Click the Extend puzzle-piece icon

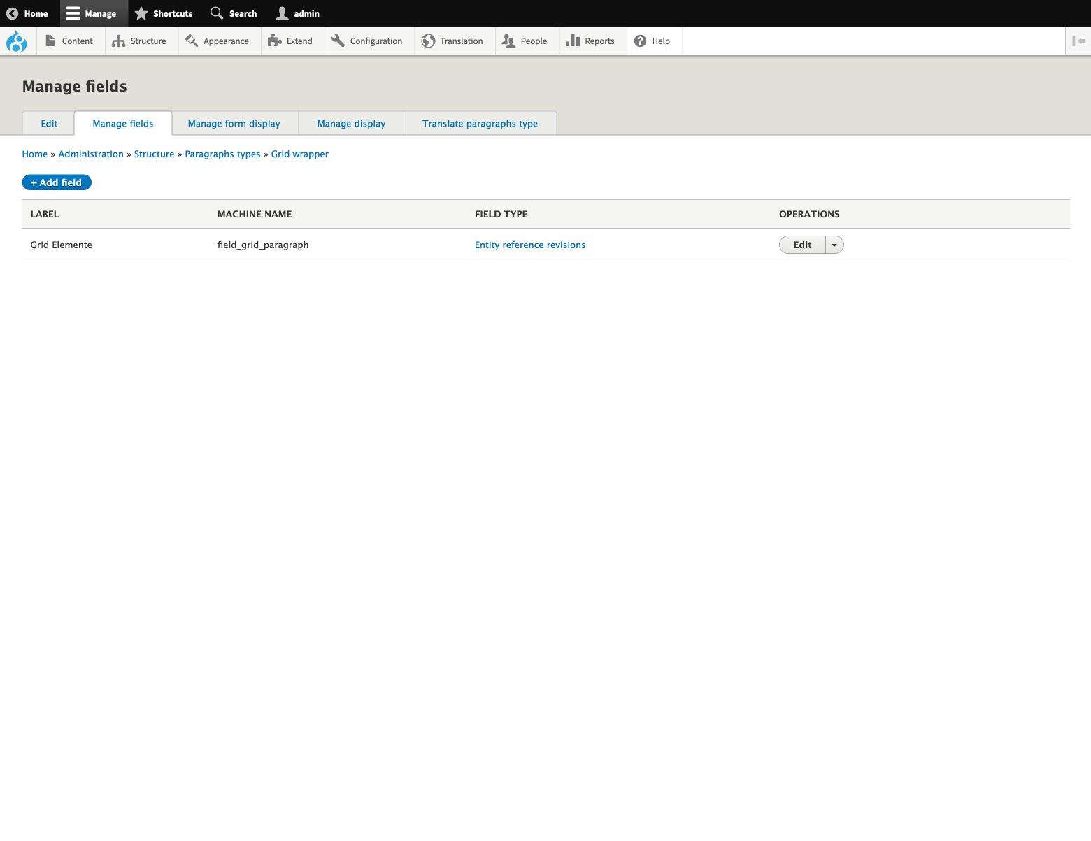pos(273,41)
